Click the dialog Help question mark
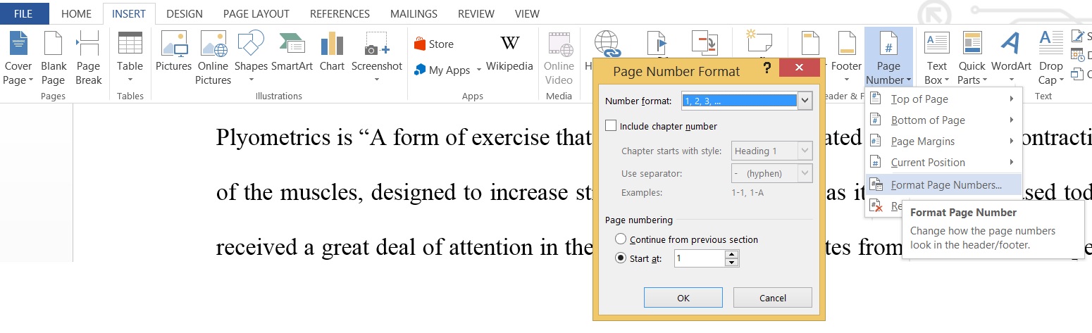Image resolution: width=1092 pixels, height=333 pixels. click(767, 68)
